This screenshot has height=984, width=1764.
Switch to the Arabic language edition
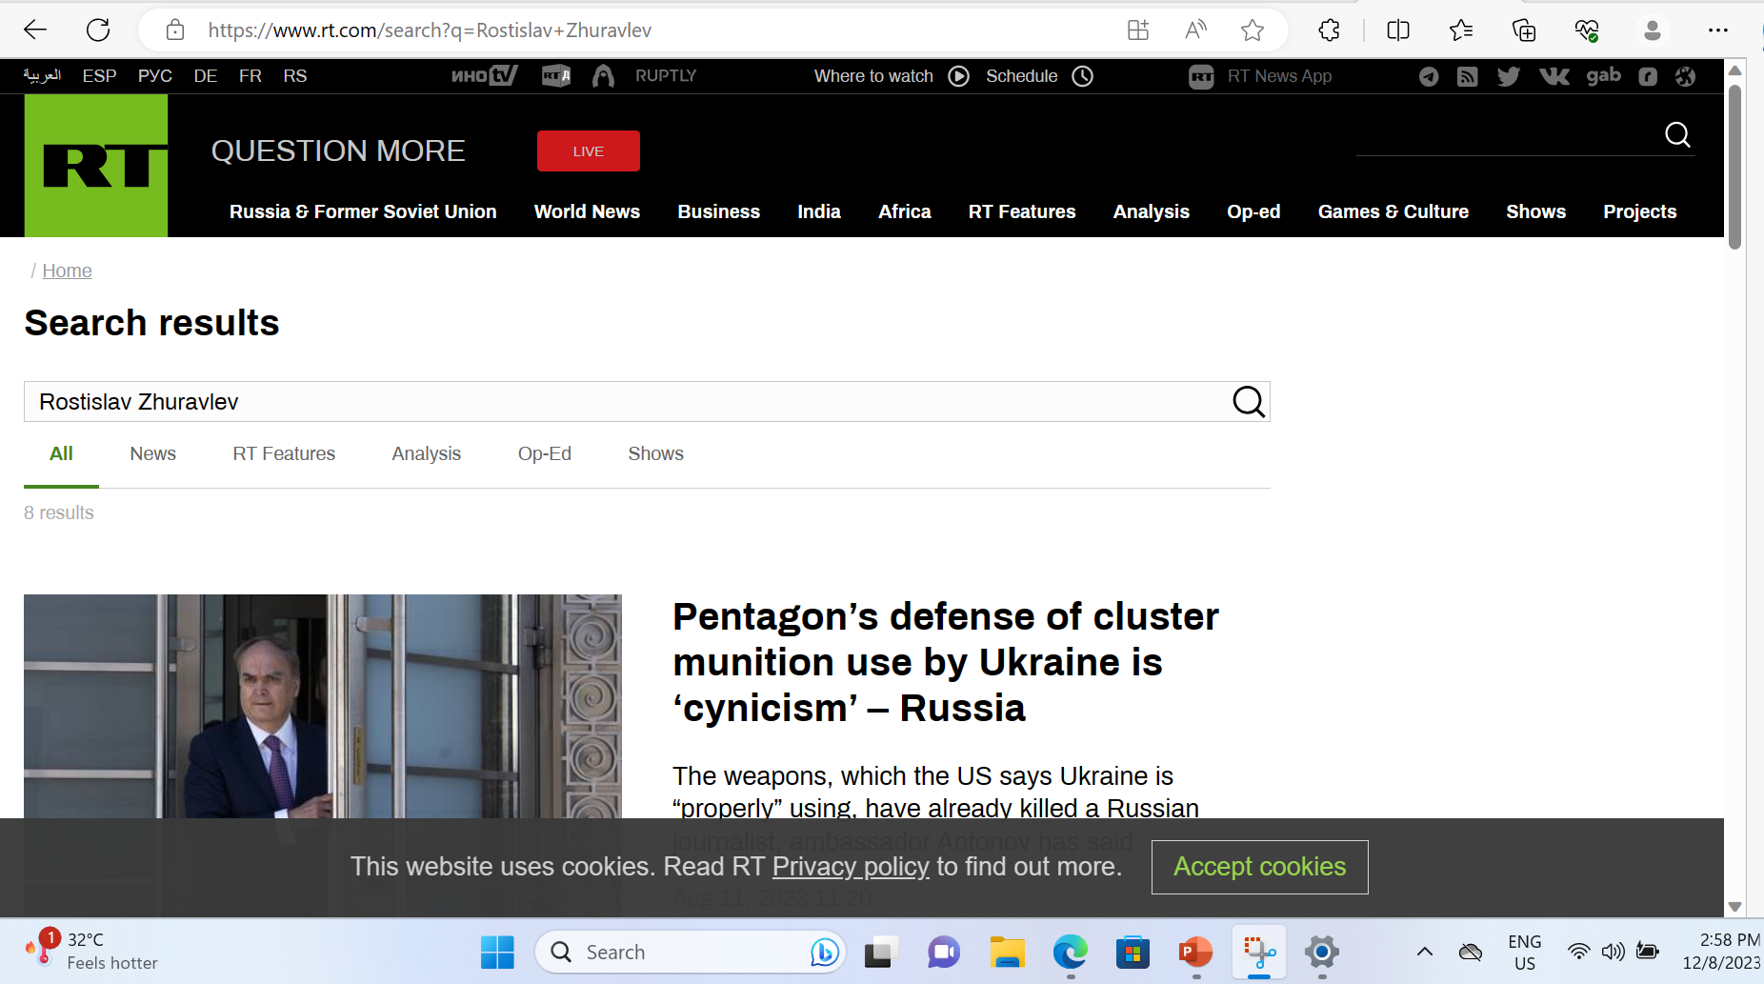42,76
